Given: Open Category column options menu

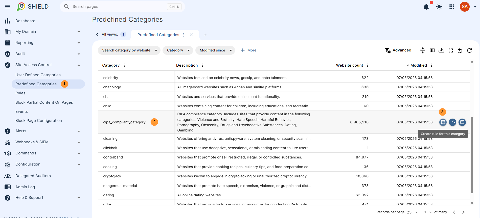Looking at the screenshot, I should [124, 65].
